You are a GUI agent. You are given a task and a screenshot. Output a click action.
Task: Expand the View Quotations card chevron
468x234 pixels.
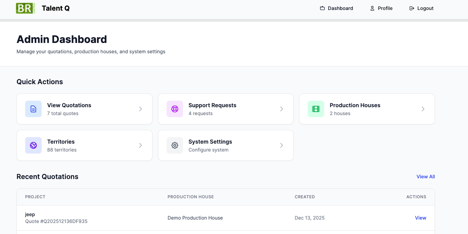[x=140, y=109]
